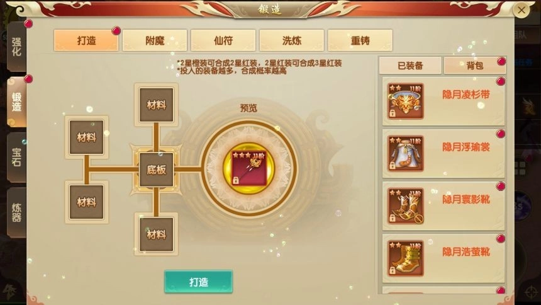Select the 隐月凌杉带 belt equipment icon

[x=405, y=101]
